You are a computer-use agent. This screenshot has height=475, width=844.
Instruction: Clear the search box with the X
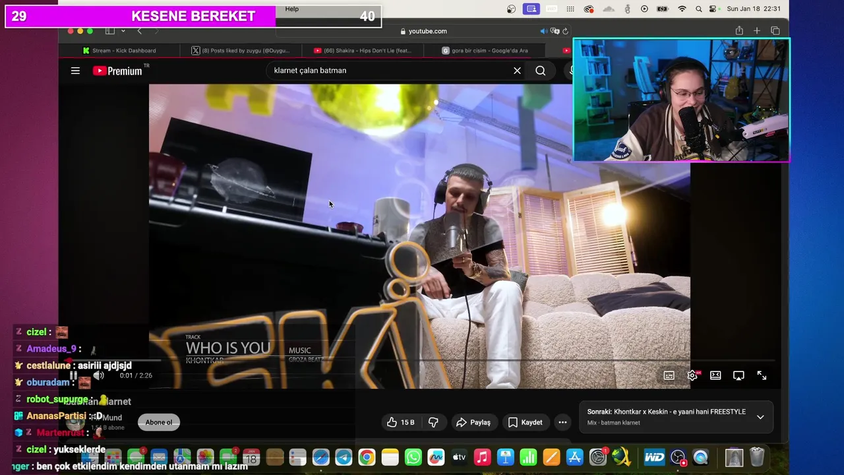[517, 71]
